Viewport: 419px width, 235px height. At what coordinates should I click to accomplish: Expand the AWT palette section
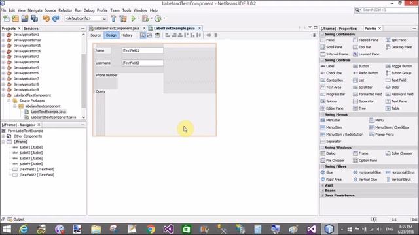[x=322, y=185]
